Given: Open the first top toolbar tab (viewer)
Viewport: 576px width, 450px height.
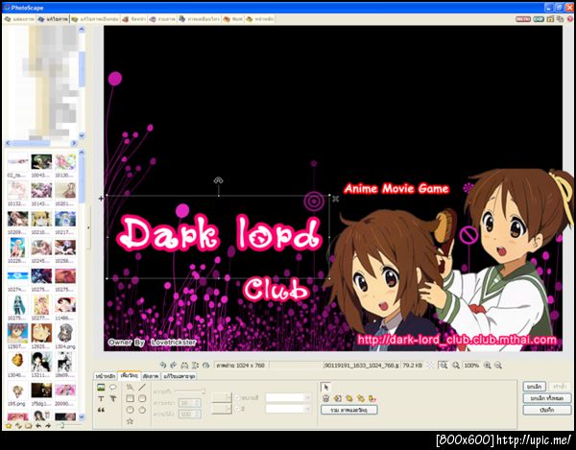Looking at the screenshot, I should 20,19.
